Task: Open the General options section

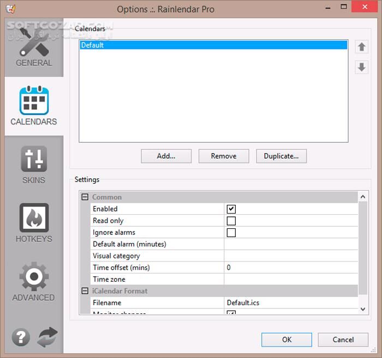Action: (34, 47)
